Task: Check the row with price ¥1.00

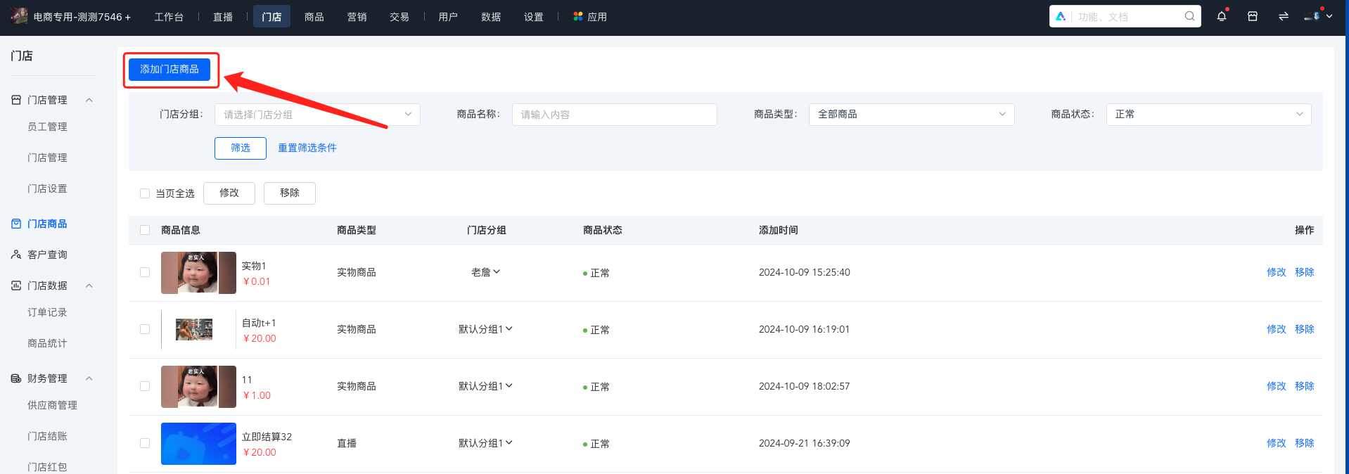Action: pos(145,386)
